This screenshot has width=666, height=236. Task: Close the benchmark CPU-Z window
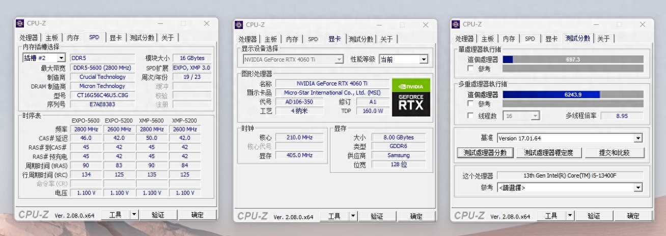(643, 24)
